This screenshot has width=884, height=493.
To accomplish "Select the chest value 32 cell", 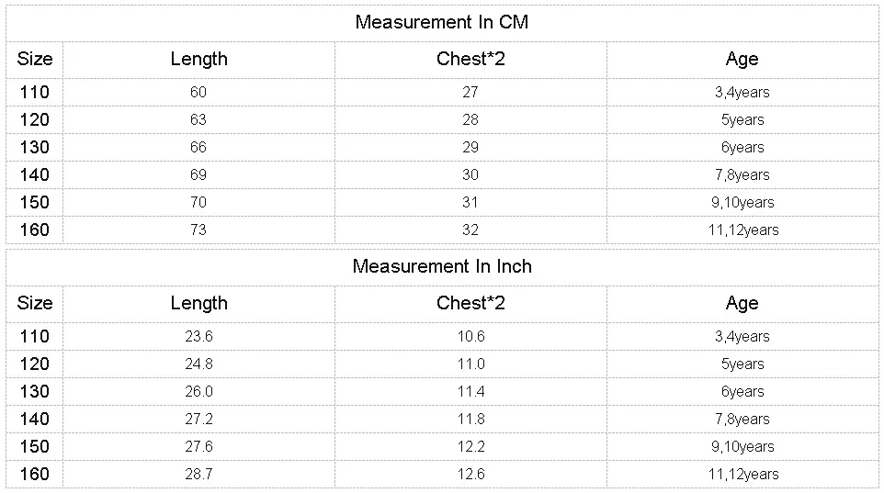I will (470, 230).
